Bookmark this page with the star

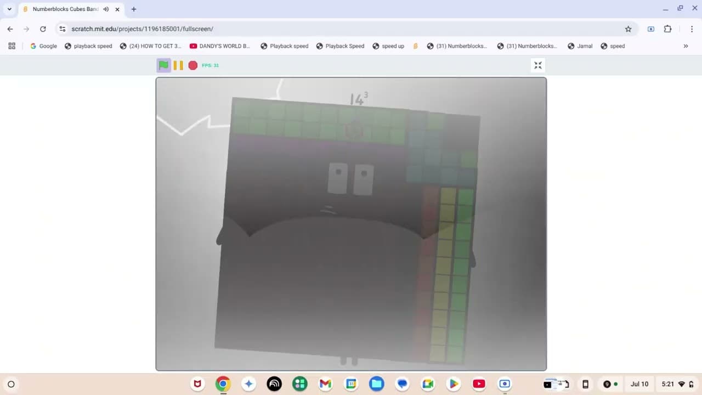pyautogui.click(x=629, y=29)
